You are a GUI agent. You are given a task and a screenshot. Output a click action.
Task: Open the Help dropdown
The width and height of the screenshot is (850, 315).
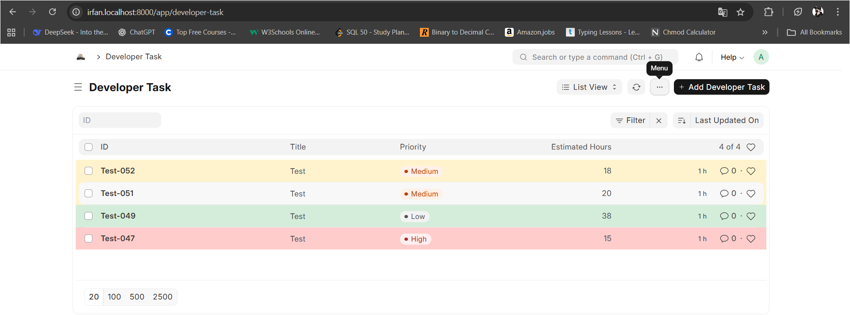click(x=732, y=57)
